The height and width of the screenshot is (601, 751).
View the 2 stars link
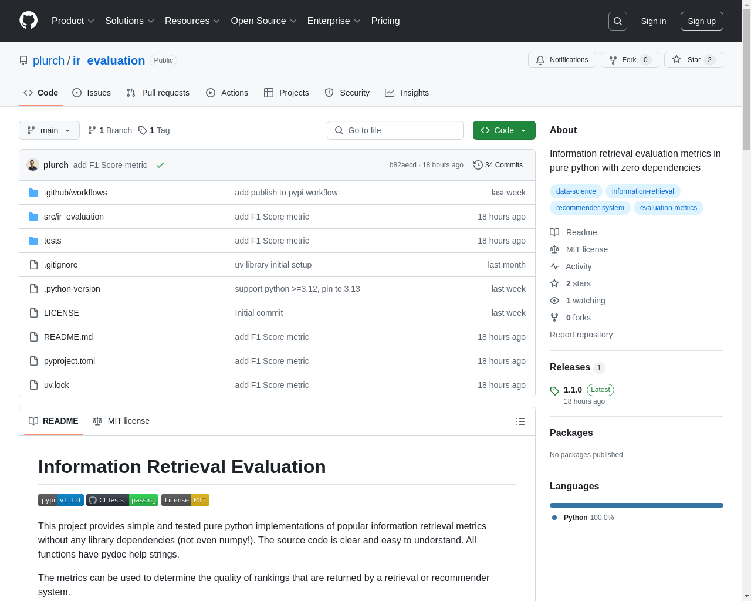click(x=570, y=283)
